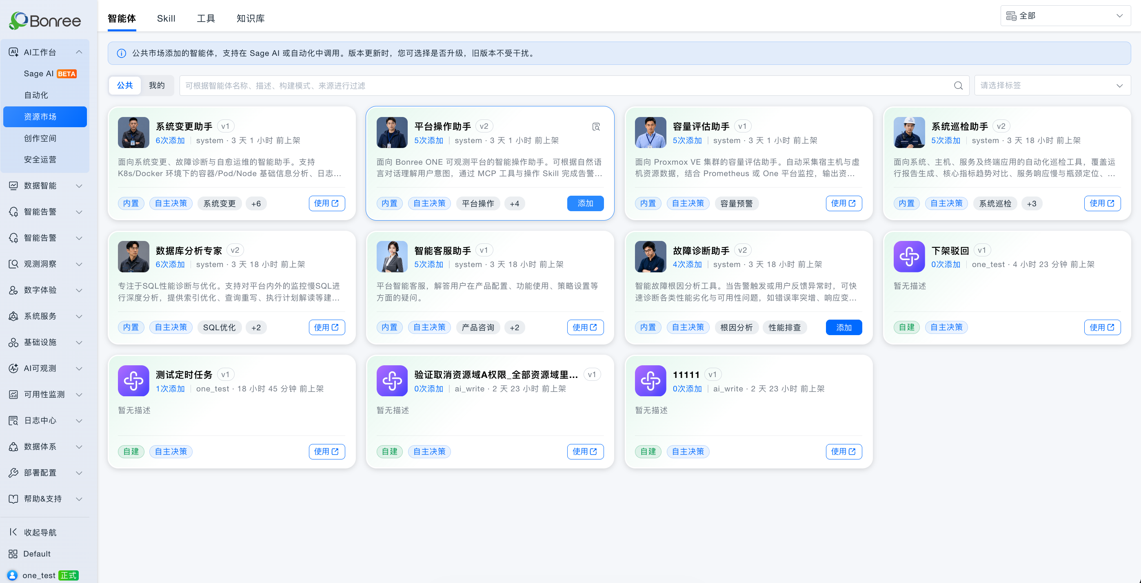This screenshot has width=1141, height=583.
Task: Collapse the AI工作台 menu group
Action: [x=79, y=52]
